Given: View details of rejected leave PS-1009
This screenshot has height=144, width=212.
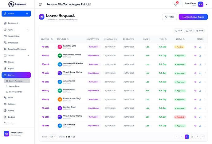Looking at the screenshot, I should click(195, 117).
